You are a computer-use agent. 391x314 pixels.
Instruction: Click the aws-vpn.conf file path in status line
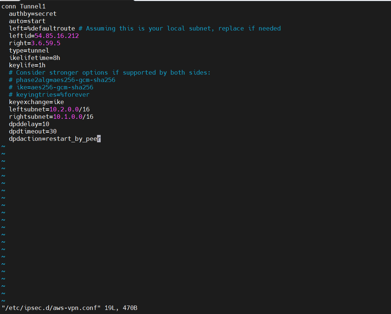pos(51,308)
